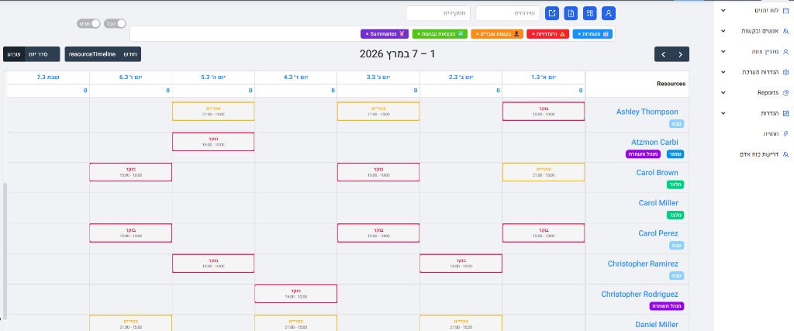The image size is (794, 331).
Task: Click the grid layout icon button
Action: pos(590,13)
